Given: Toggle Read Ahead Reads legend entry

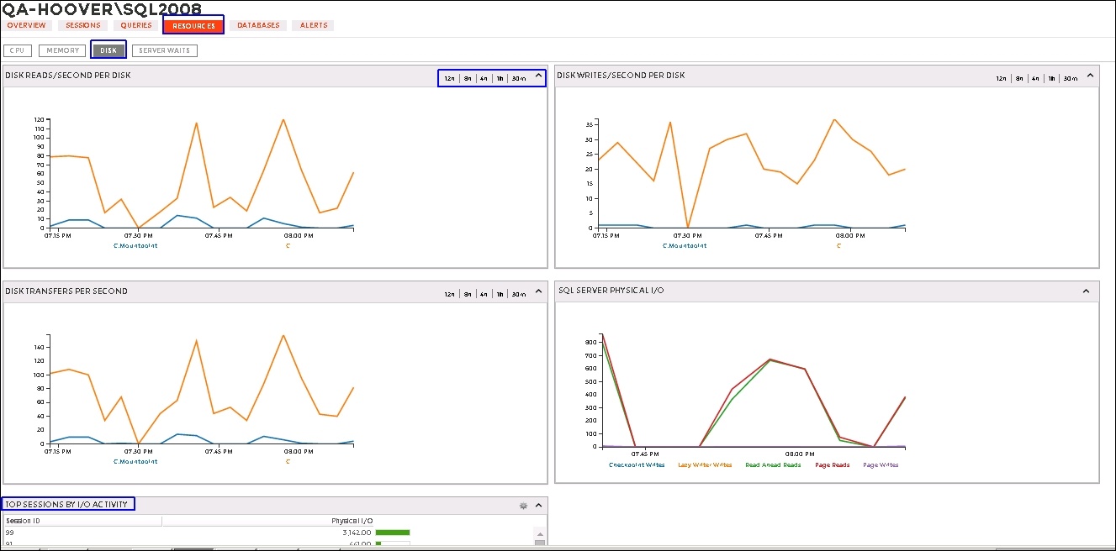Looking at the screenshot, I should pyautogui.click(x=773, y=464).
